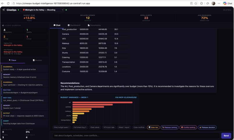
Task: Click the art bar in the budget variance chart
Action: (x=102, y=102)
